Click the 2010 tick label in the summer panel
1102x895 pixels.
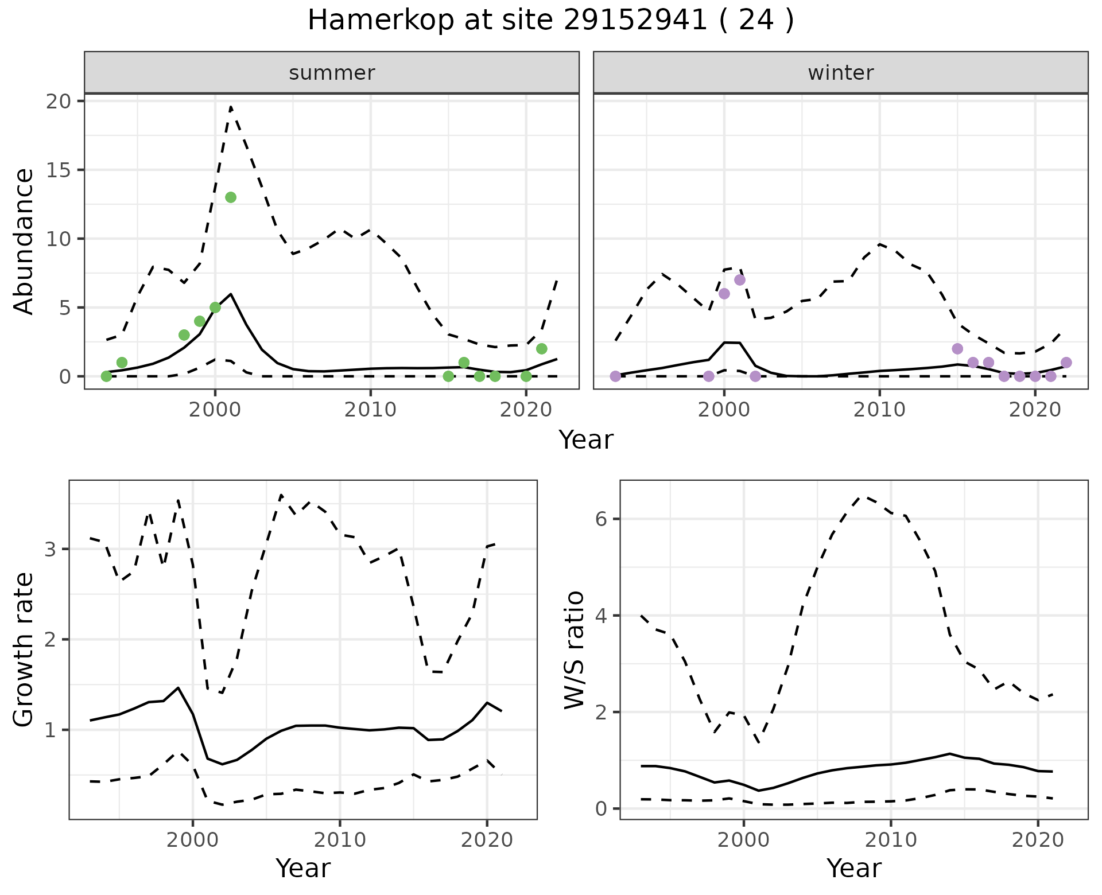370,410
